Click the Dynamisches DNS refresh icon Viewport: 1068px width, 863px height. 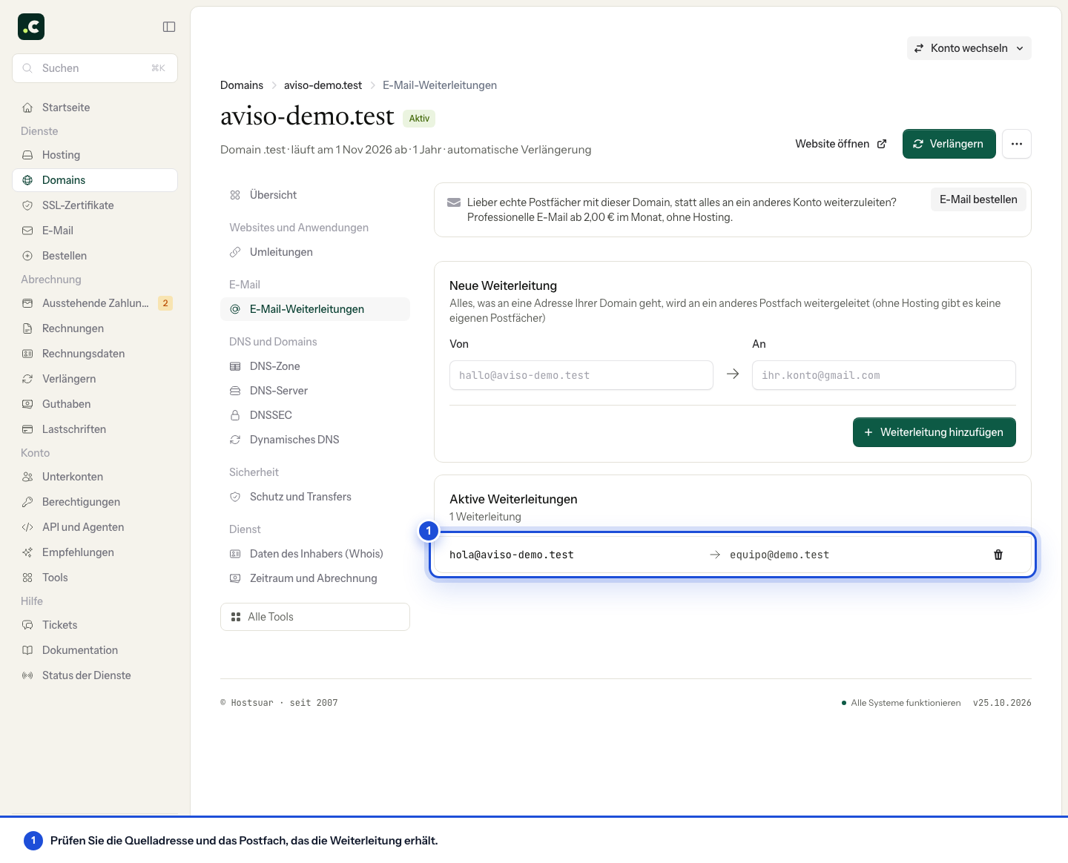pos(235,440)
